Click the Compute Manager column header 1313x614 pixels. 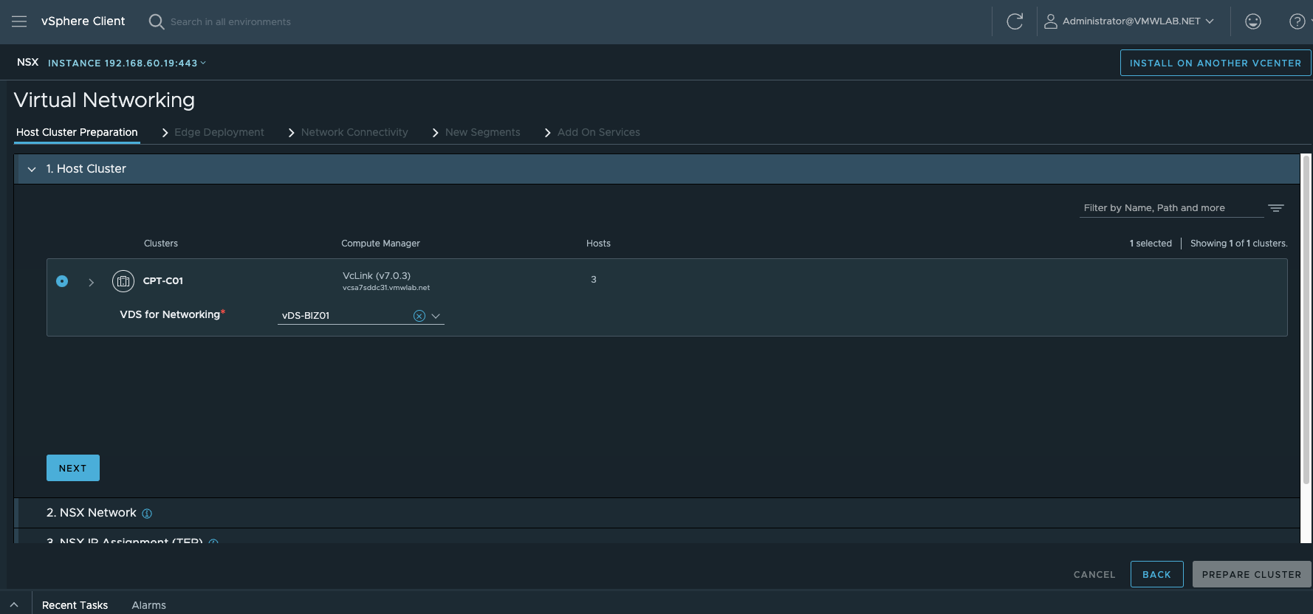(380, 244)
